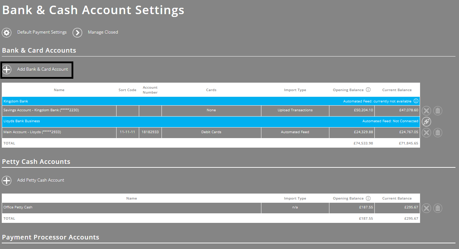Close the Savings Account using its X icon

pyautogui.click(x=426, y=111)
